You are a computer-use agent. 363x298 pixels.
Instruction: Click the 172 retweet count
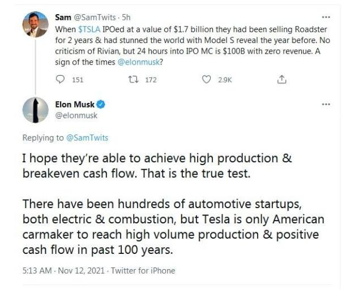coord(151,80)
